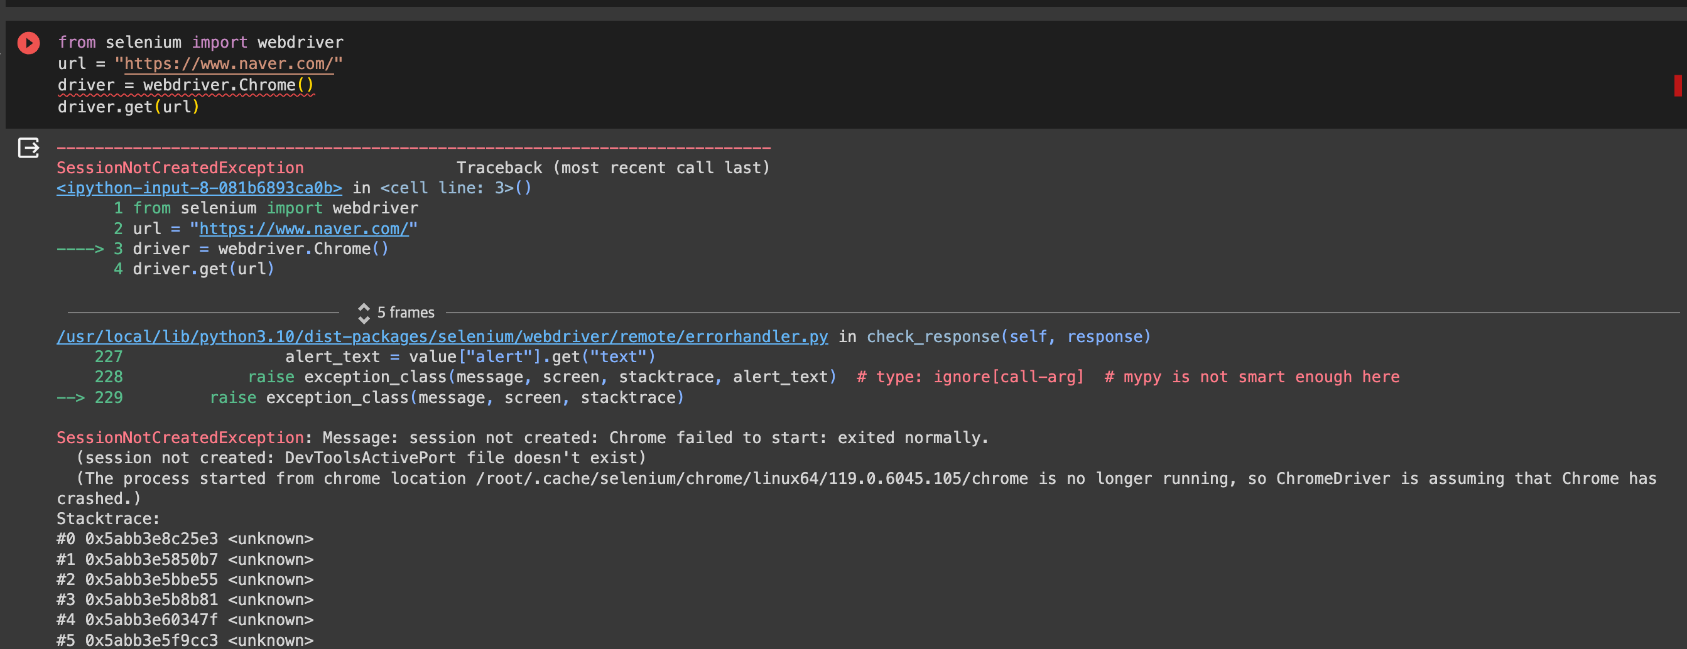This screenshot has width=1687, height=649.
Task: Click traceback line 4 'driver.get(url)'
Action: [203, 269]
